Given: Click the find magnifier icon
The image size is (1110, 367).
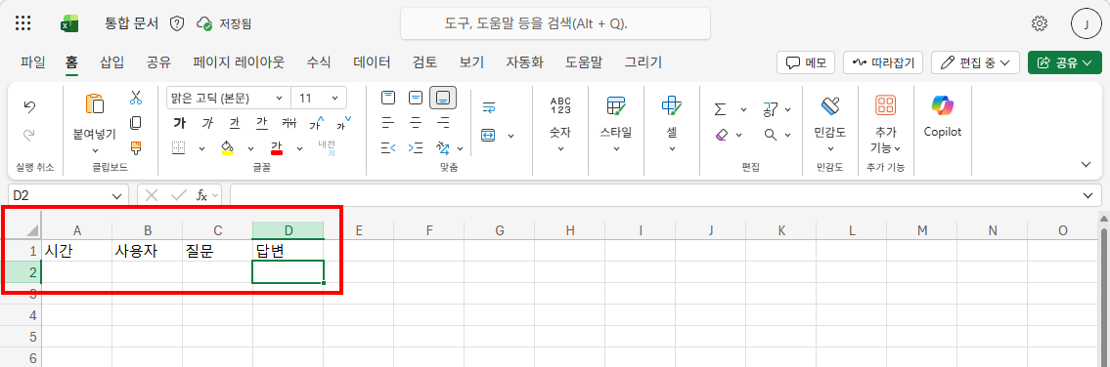Looking at the screenshot, I should (x=770, y=135).
